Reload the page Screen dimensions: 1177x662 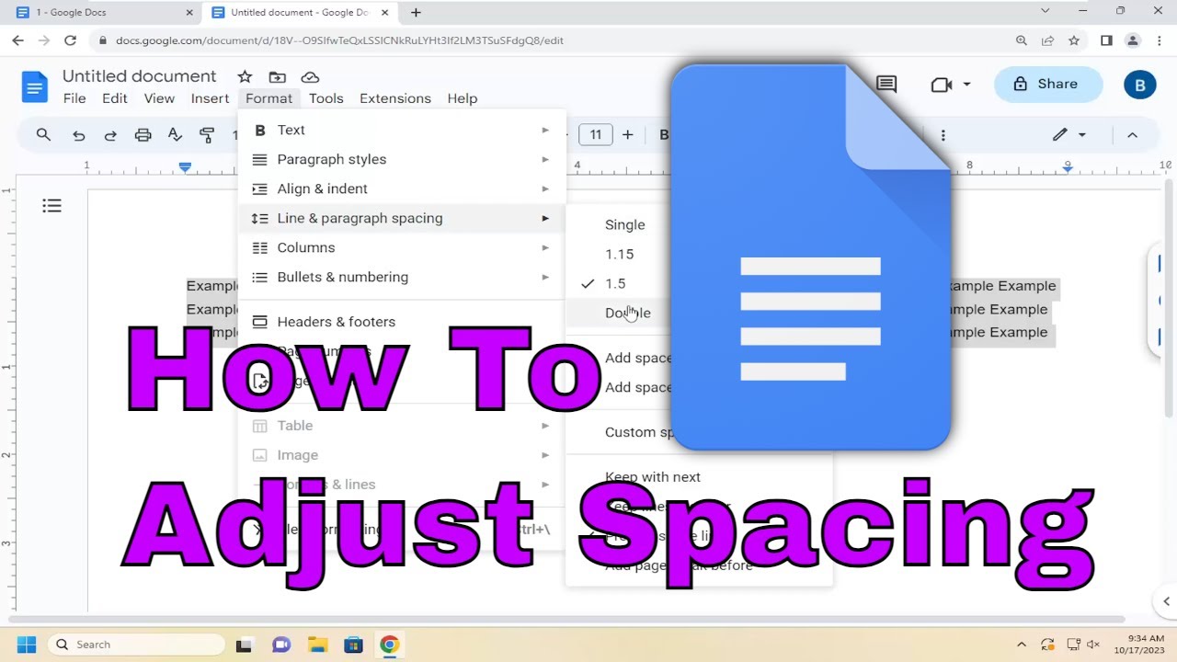(x=70, y=40)
